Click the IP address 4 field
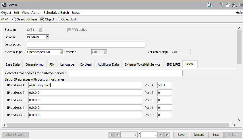Viewport: 243px width, 139px height. [85, 108]
